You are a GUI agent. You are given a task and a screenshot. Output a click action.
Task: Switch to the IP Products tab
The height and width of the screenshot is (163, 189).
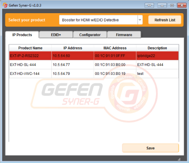(x=22, y=35)
